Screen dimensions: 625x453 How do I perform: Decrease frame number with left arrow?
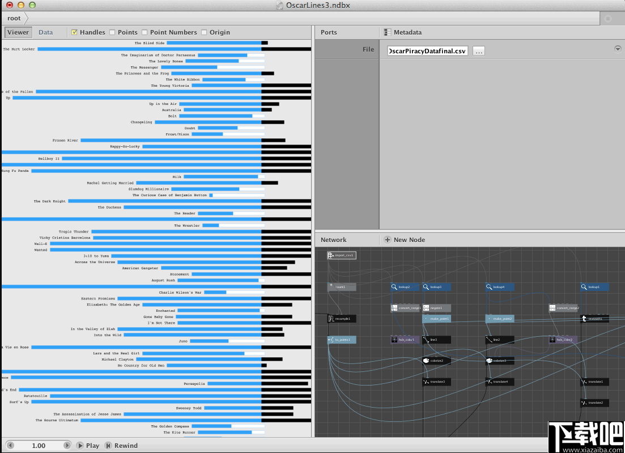(x=10, y=446)
